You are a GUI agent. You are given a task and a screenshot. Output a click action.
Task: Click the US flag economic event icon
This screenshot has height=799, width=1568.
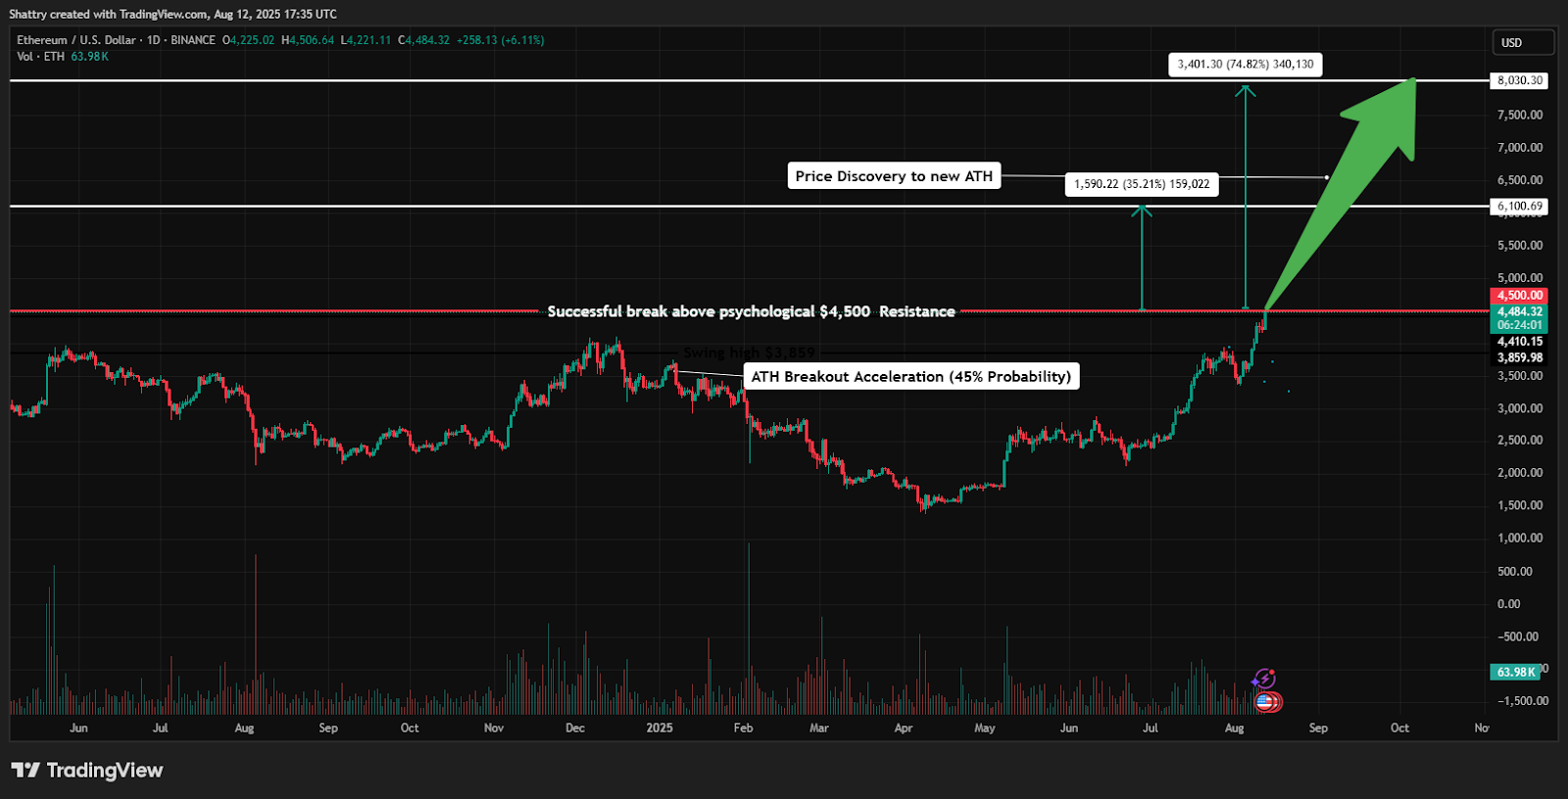1265,701
